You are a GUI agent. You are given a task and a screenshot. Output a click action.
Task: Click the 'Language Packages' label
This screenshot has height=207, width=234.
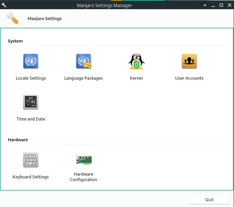(84, 78)
